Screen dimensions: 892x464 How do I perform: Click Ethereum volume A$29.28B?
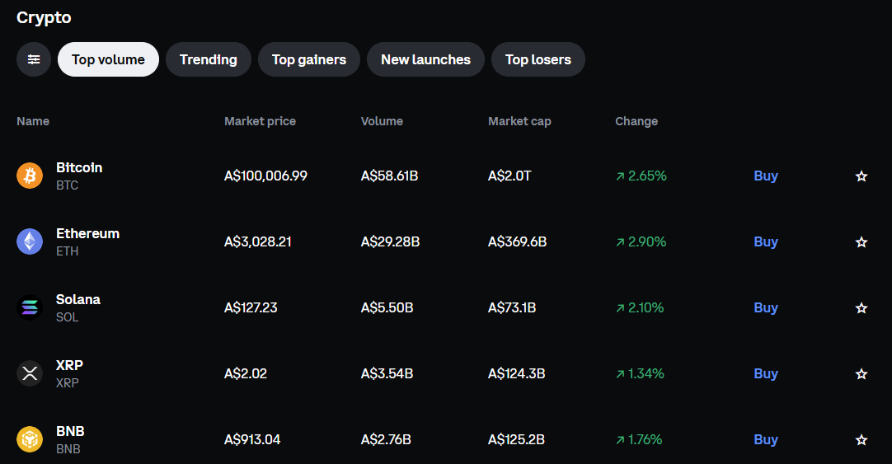click(x=390, y=241)
